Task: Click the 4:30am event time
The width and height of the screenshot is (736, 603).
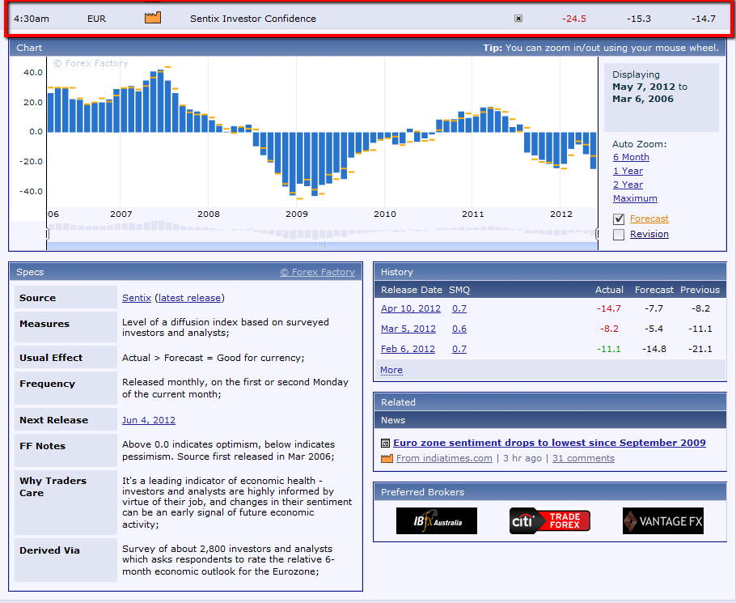Action: [32, 19]
